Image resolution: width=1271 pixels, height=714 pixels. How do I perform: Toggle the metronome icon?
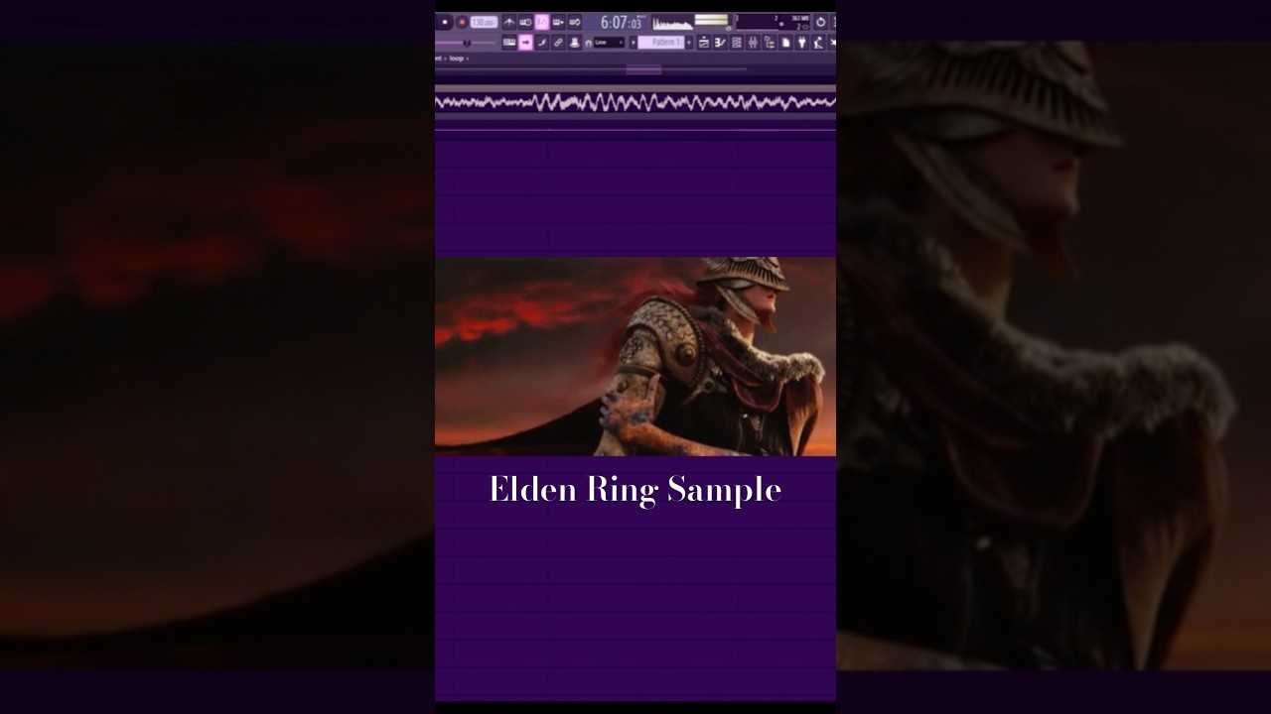(508, 22)
